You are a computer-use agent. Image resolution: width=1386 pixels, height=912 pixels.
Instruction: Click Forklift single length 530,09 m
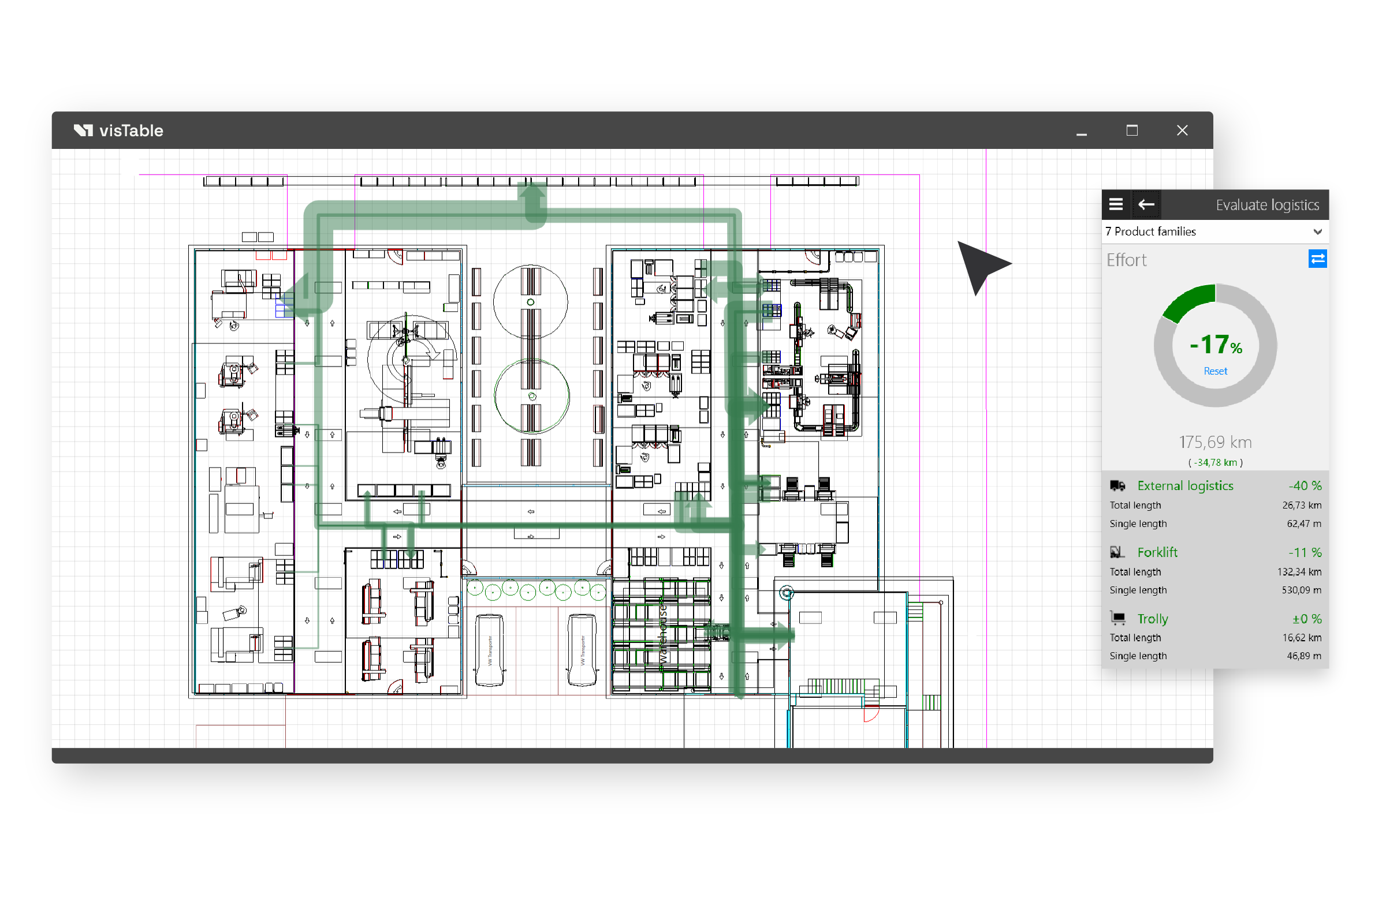[x=1301, y=590]
